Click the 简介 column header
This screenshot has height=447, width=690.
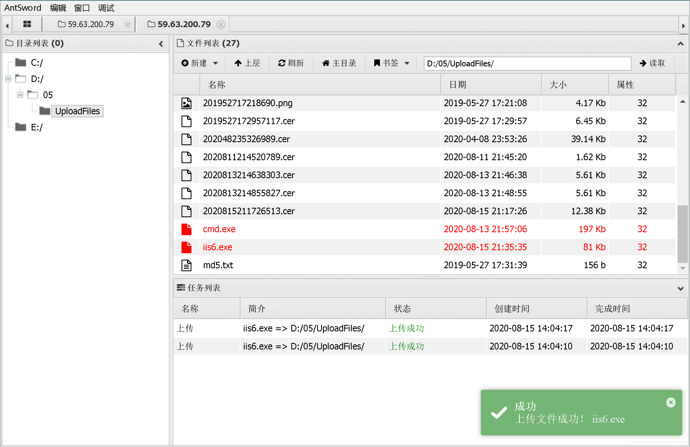coord(313,309)
